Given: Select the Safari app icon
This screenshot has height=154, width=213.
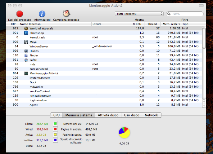Looking at the screenshot, I should point(26,60).
